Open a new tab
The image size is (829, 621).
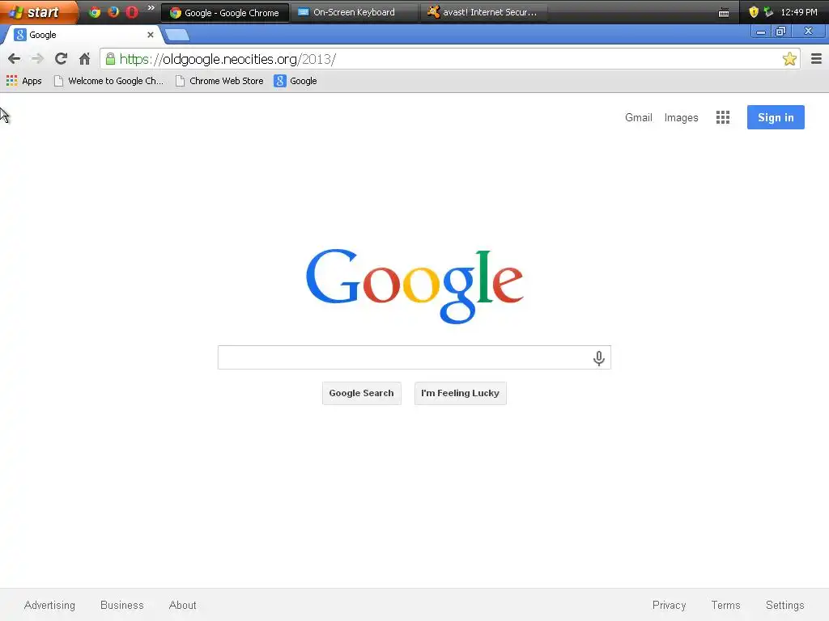tap(177, 36)
